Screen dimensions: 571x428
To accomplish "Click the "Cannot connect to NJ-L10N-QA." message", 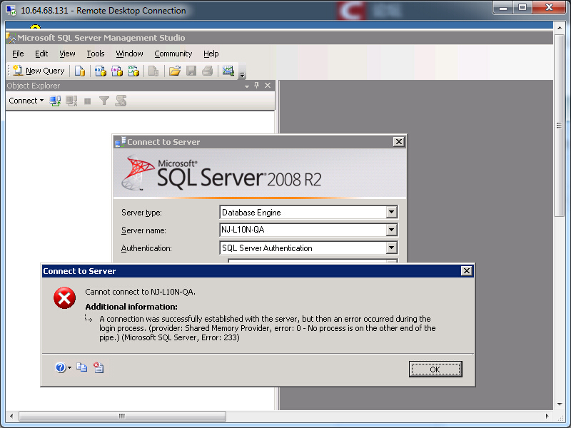I will pos(140,292).
